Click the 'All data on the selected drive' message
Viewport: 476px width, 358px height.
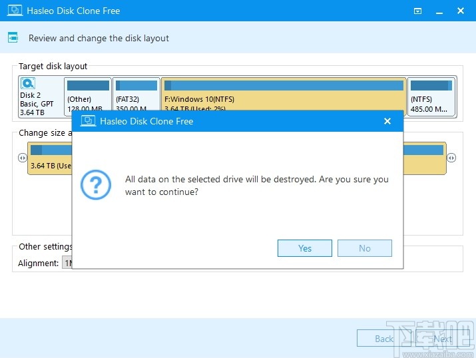[257, 186]
